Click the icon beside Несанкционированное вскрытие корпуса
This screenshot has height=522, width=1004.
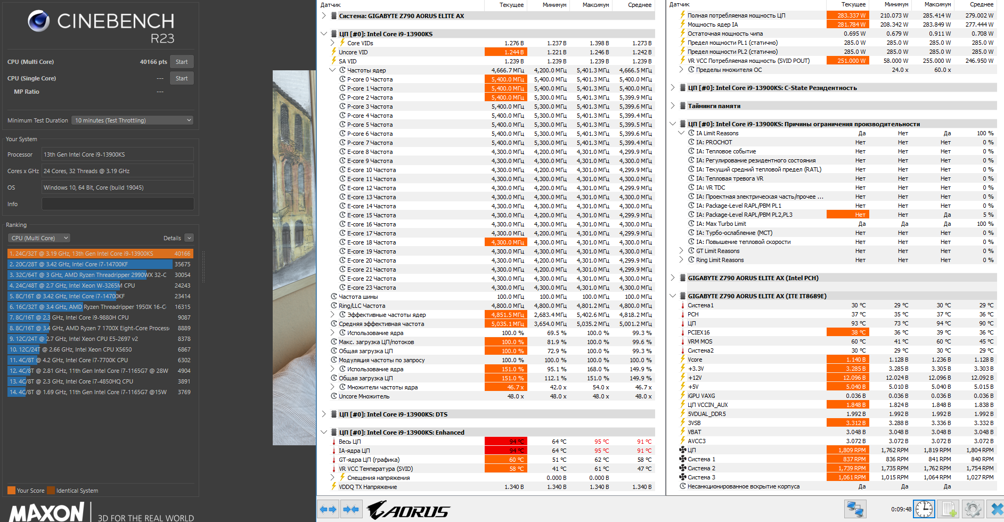(683, 486)
